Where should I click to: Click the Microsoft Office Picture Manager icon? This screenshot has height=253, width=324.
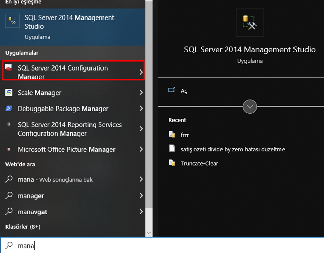(9, 149)
